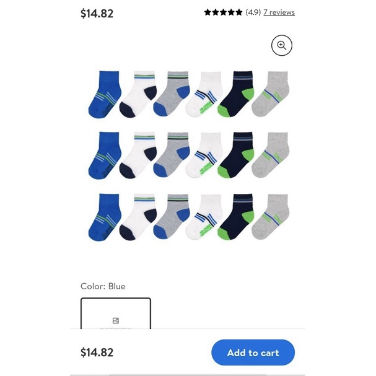376x376 pixels.
Task: Click the five-star rating icons
Action: click(x=223, y=12)
